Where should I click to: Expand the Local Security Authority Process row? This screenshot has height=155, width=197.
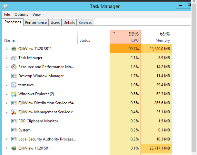(6, 139)
